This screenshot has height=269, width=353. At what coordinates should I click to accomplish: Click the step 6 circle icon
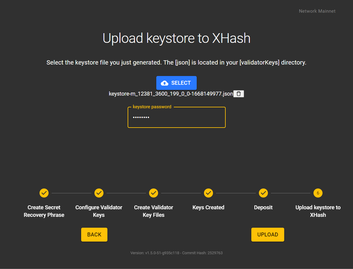[x=318, y=193]
